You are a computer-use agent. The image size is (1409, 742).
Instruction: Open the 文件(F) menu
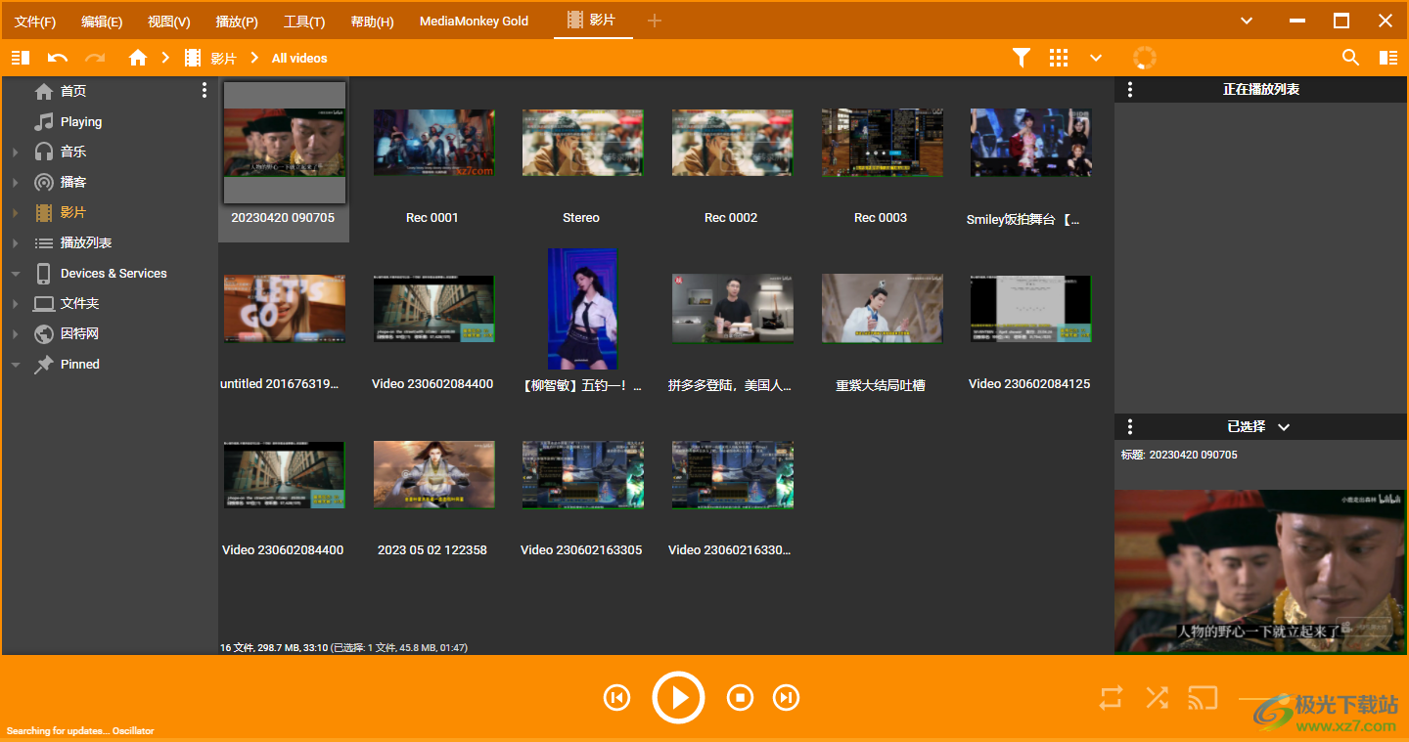35,22
